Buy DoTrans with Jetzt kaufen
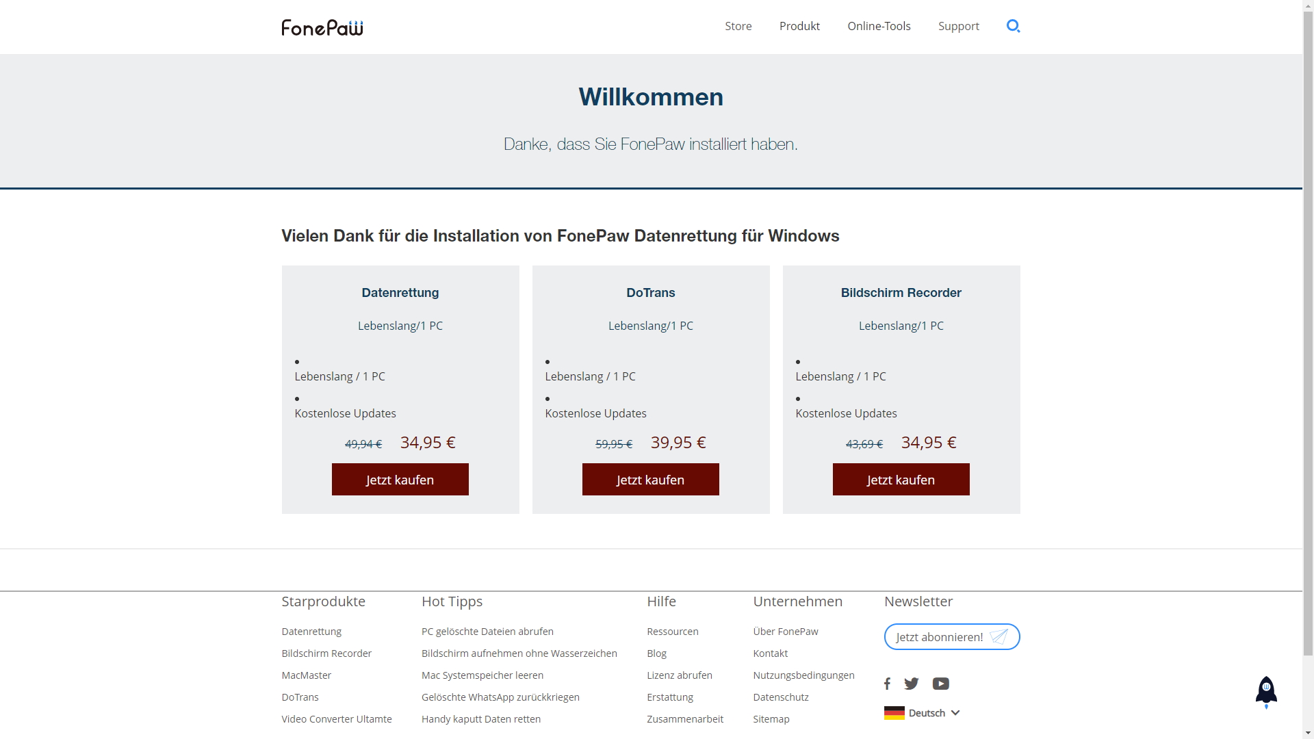 (x=650, y=480)
